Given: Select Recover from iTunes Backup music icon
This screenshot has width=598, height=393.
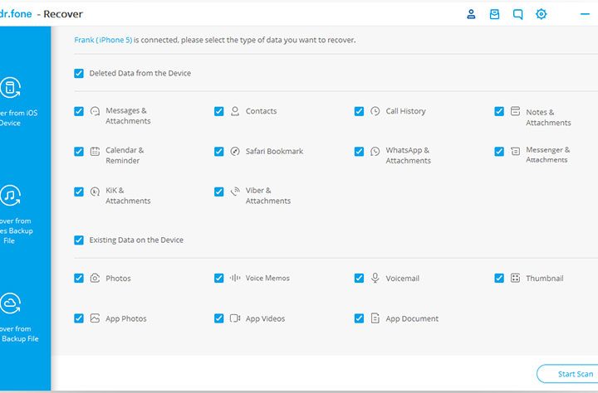Looking at the screenshot, I should click(x=10, y=196).
